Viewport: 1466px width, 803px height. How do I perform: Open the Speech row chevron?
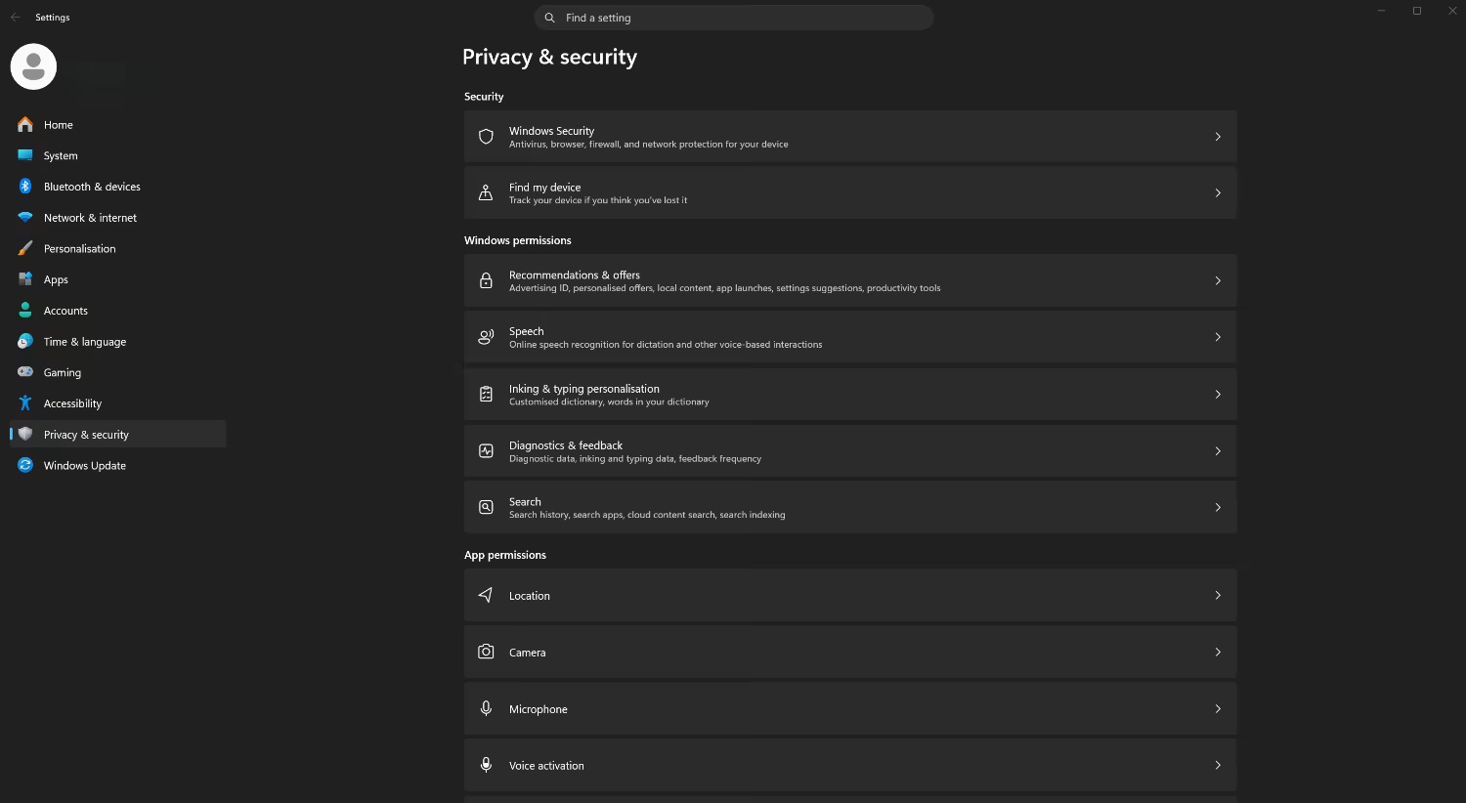coord(1218,337)
